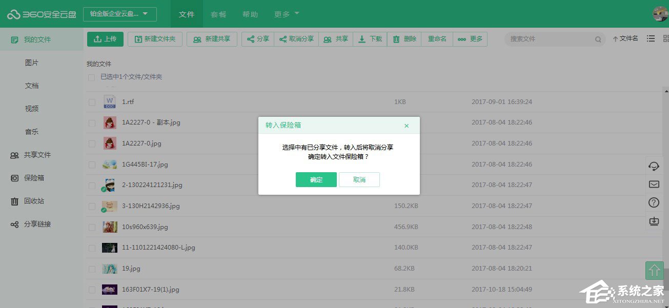Tick the checkbox beside 10s960x639.jpg
The width and height of the screenshot is (669, 308).
point(92,227)
